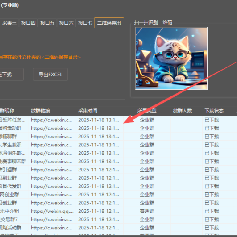Click 企业群 in the 赛事聊天群 row
The image size is (237, 237).
coord(147,162)
